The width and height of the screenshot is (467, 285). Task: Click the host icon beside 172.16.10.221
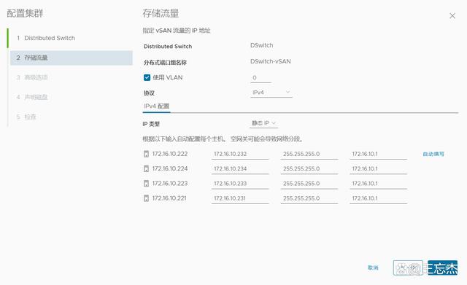(146, 198)
